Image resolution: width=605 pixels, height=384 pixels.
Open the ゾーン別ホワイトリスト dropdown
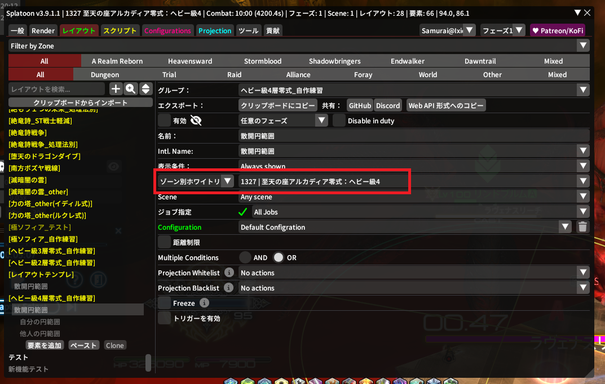pyautogui.click(x=195, y=181)
